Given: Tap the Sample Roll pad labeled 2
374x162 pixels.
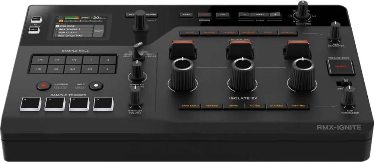Looking at the screenshot, I should point(108,60).
